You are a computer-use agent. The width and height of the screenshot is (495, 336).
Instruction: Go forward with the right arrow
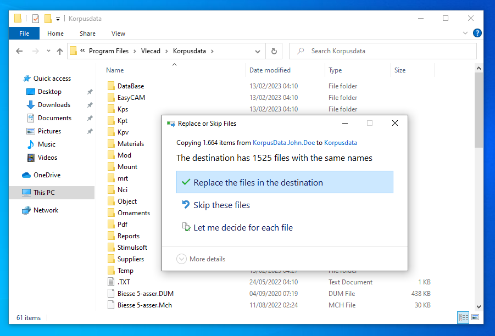pos(36,51)
